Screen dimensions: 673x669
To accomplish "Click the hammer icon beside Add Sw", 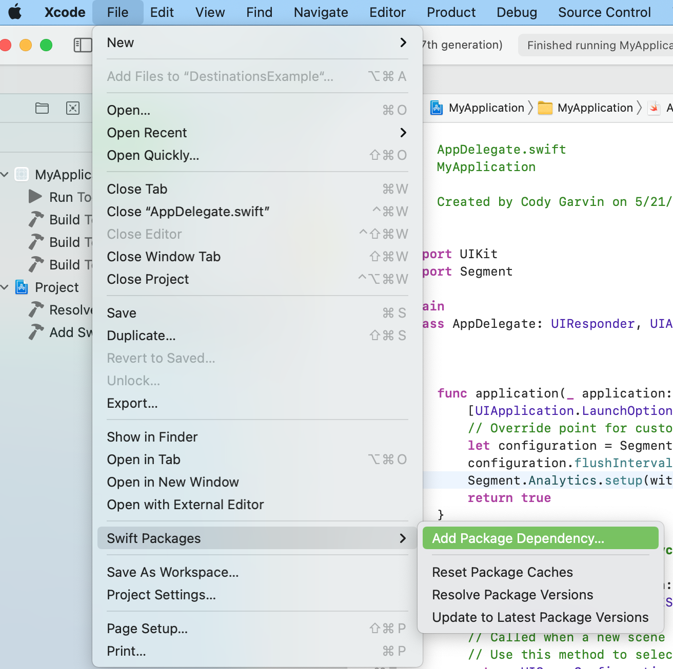I will [x=36, y=332].
